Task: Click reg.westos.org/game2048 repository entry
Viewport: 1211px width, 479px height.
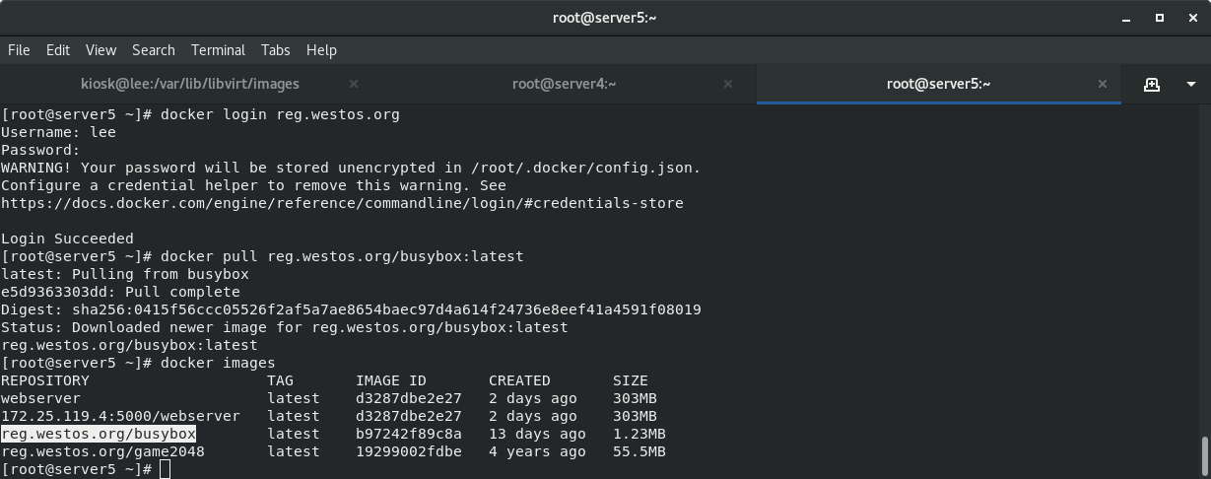Action: (x=102, y=451)
